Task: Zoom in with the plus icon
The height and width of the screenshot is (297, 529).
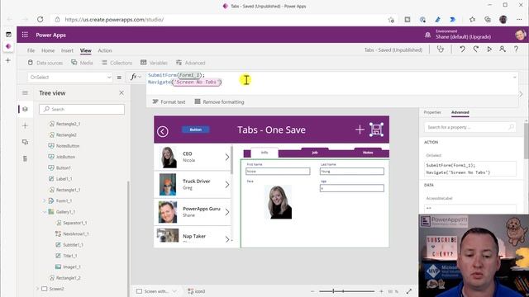Action: 381,291
